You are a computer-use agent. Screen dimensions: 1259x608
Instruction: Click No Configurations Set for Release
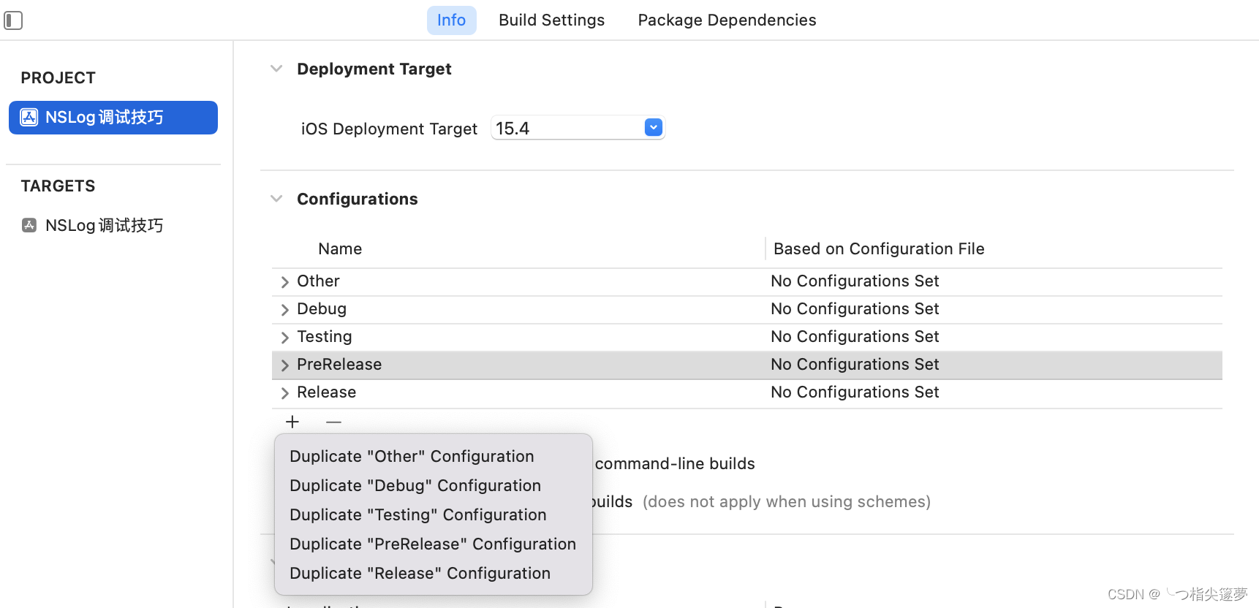855,392
